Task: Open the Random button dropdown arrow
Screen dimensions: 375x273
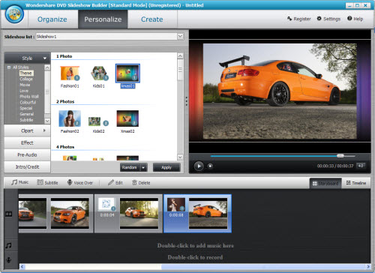Action: [x=143, y=167]
